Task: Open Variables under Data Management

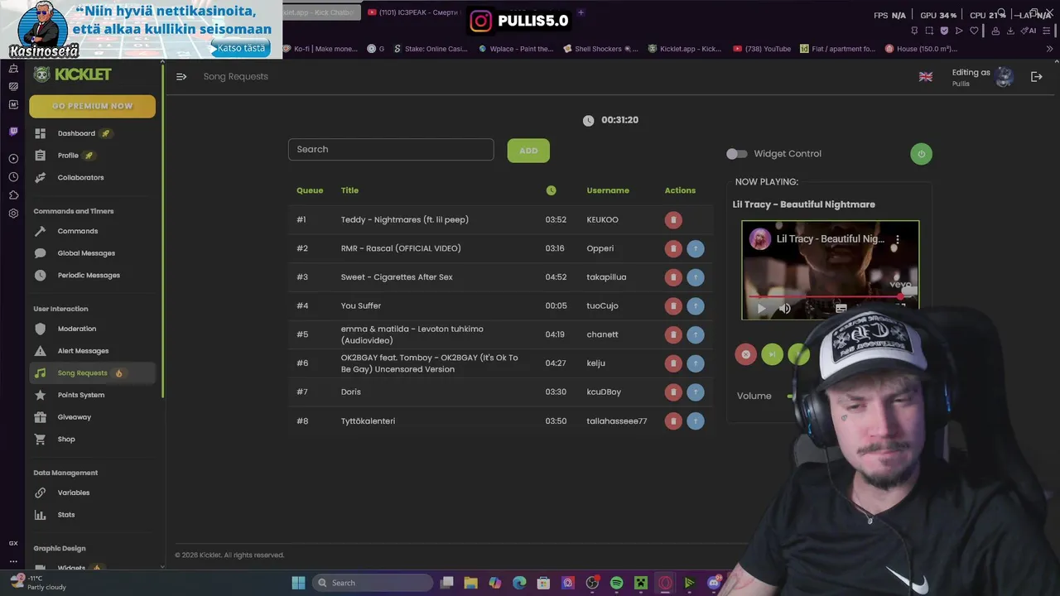Action: [73, 493]
